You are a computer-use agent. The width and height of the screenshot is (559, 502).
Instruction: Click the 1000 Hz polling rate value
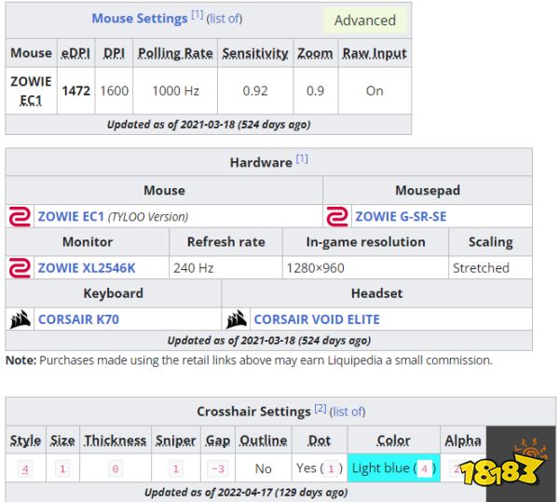click(x=175, y=91)
